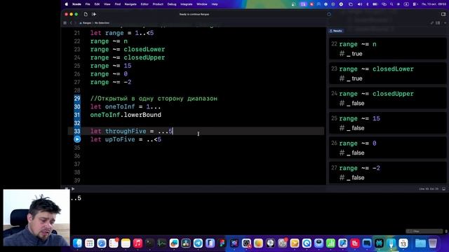Open Launchpad from the Dock
This screenshot has height=252, width=449.
[x=89, y=243]
